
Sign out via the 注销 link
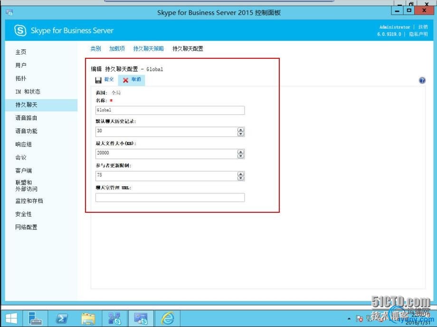point(423,27)
